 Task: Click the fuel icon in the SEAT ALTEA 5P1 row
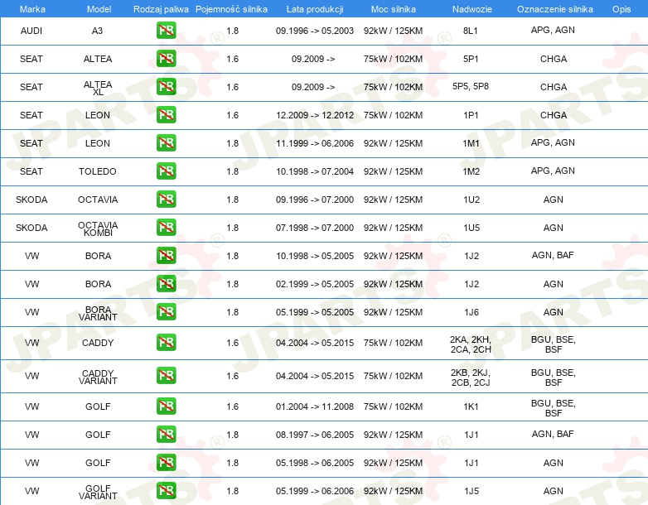[x=166, y=59]
